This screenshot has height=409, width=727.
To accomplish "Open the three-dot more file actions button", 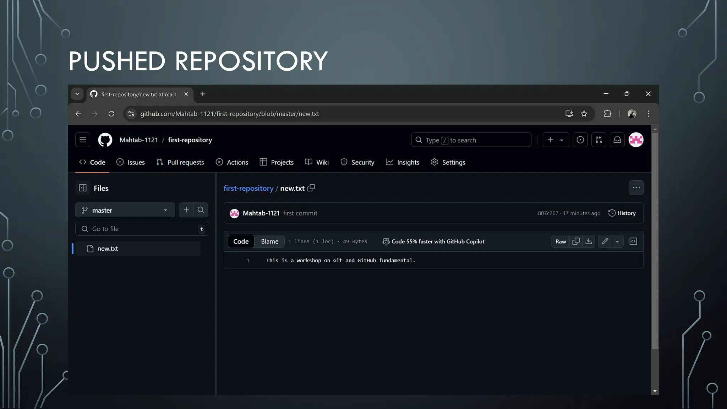I will point(636,187).
